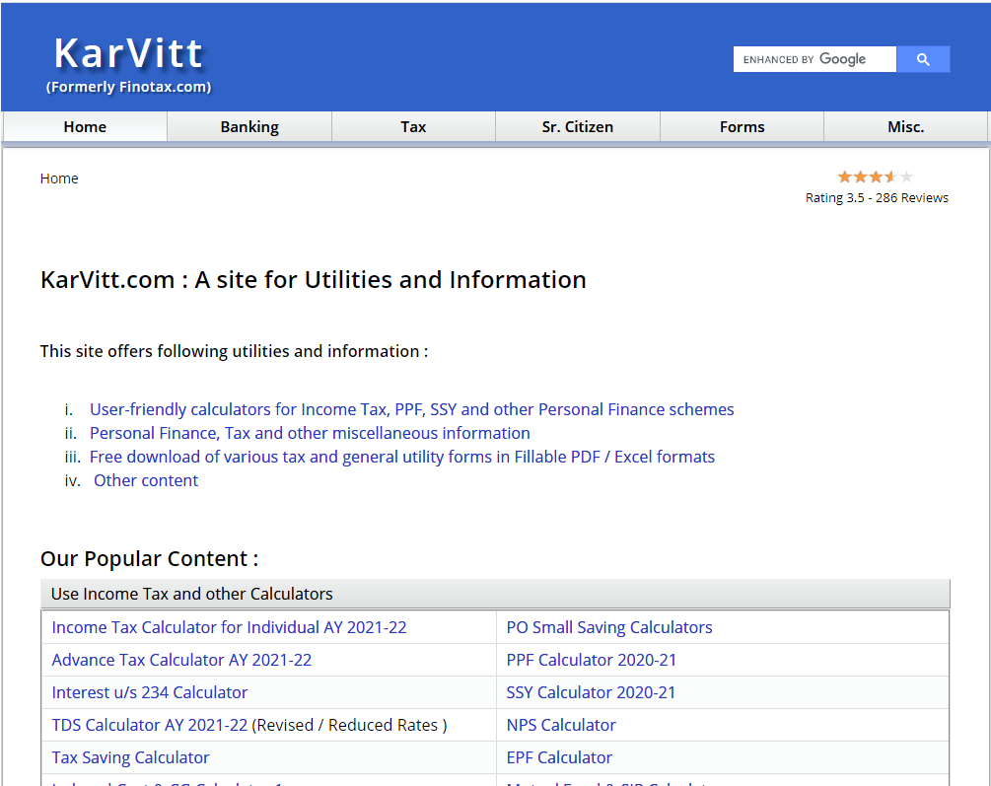Open the Home menu tab
The width and height of the screenshot is (991, 786).
click(x=85, y=126)
